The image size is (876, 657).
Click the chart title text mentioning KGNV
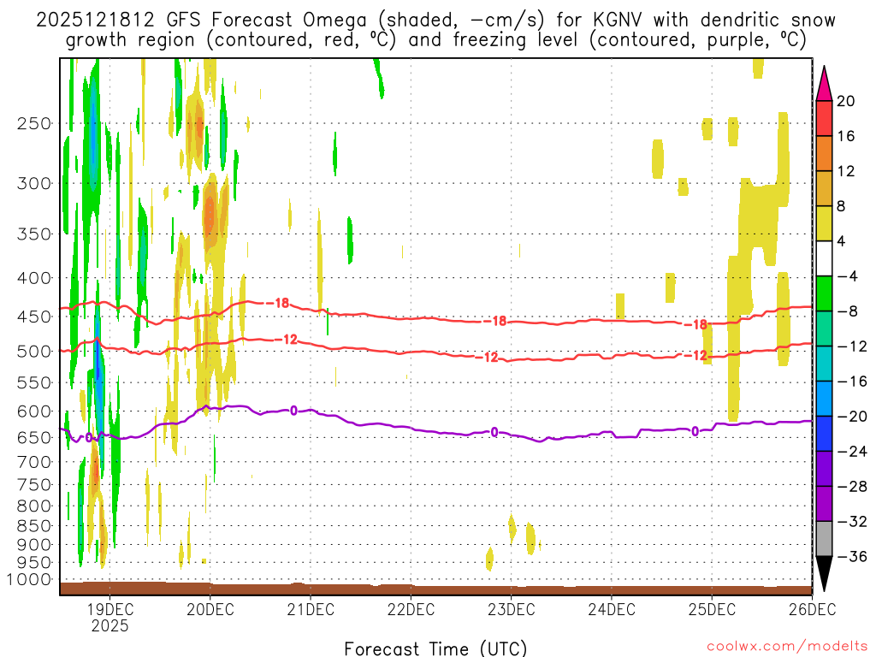point(435,30)
